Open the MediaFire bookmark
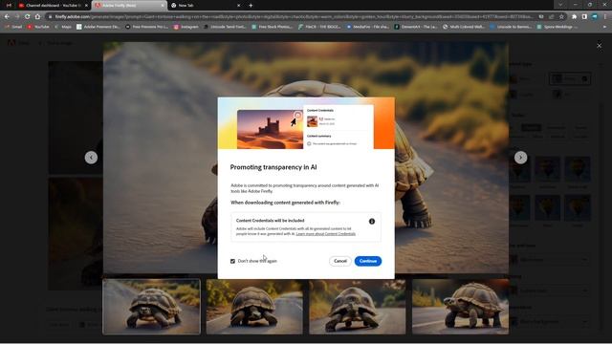The width and height of the screenshot is (612, 344). click(367, 27)
